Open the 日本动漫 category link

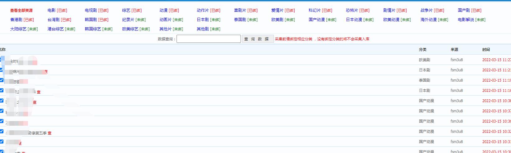click(354, 20)
